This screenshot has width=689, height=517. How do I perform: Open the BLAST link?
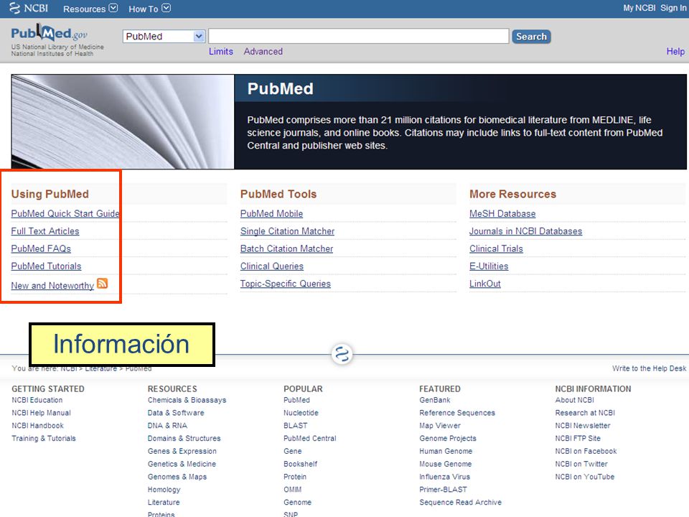pos(295,426)
